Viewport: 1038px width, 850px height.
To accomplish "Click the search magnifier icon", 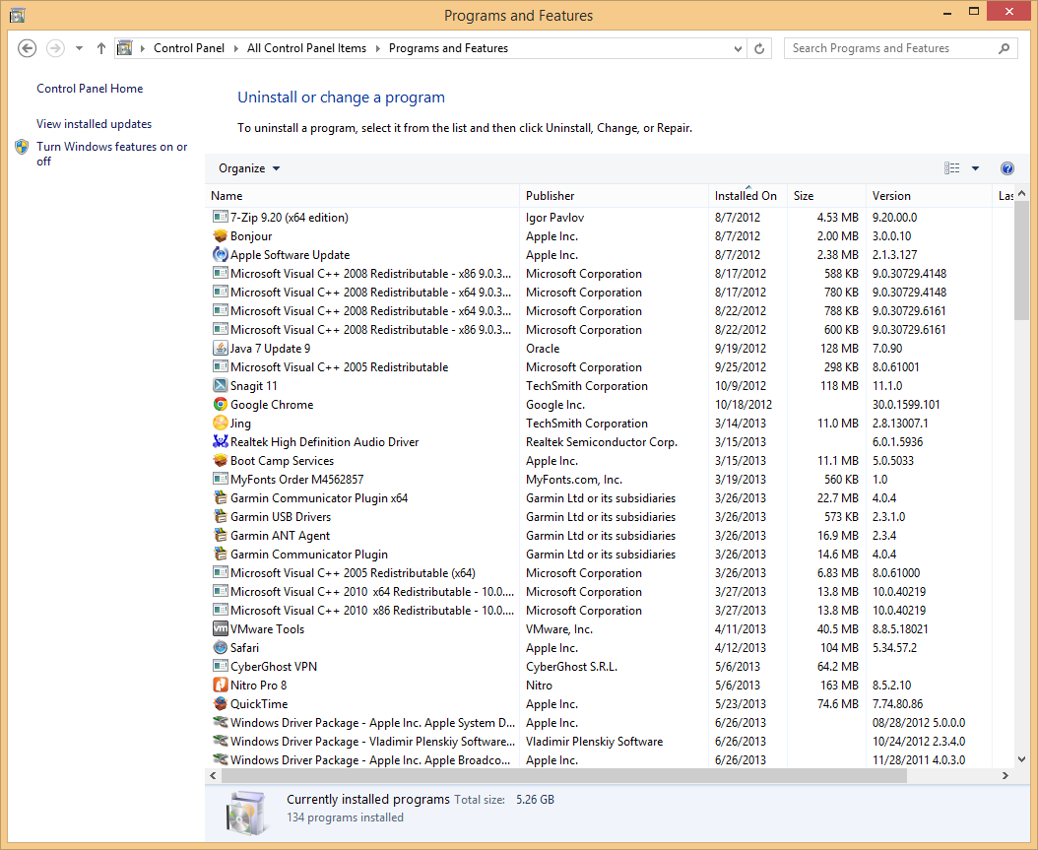I will point(1005,48).
